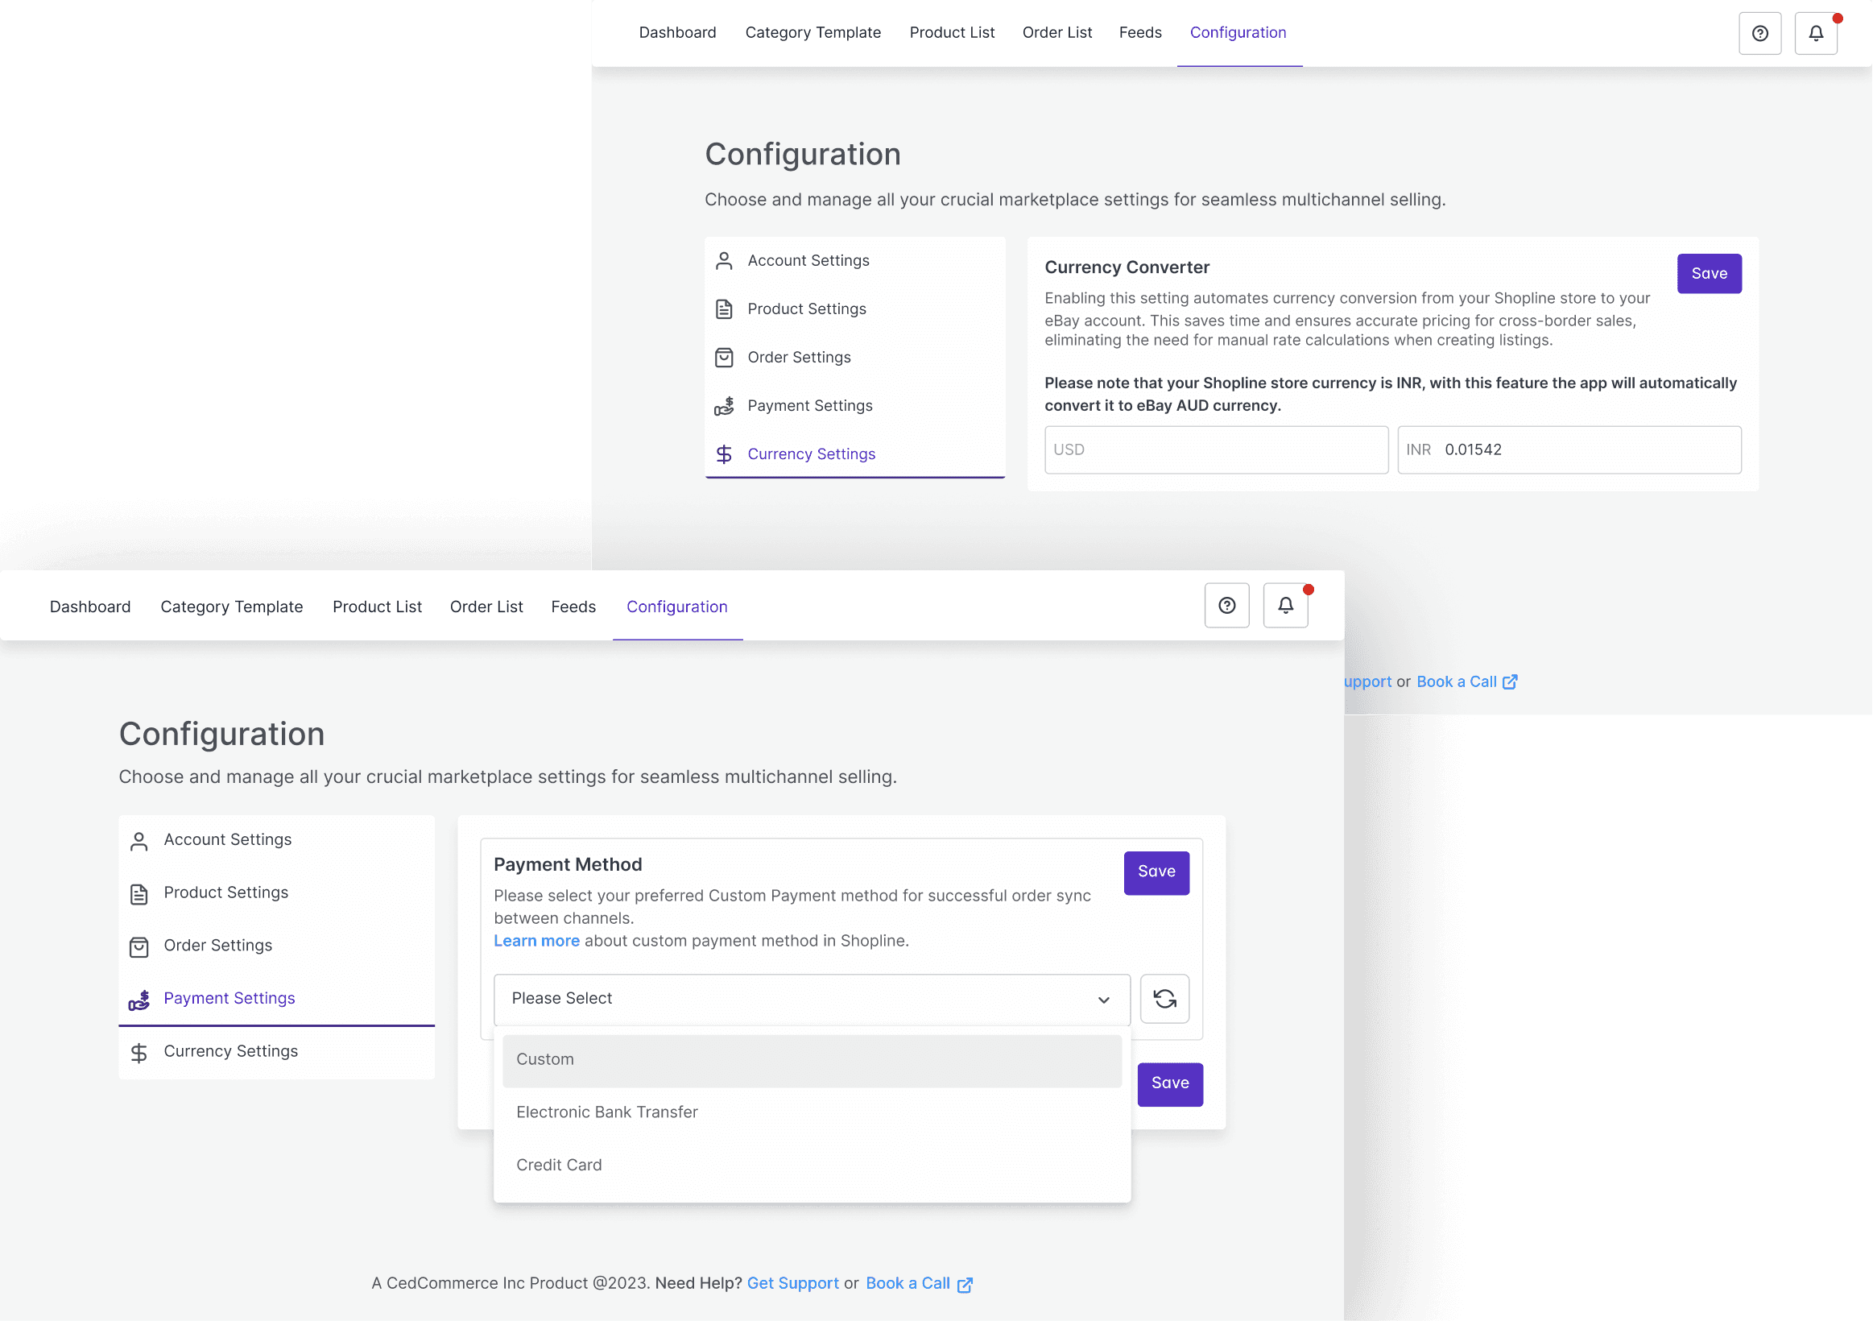Open Product Settings in lower sidebar
Screen dimensions: 1873x1321
(x=226, y=892)
